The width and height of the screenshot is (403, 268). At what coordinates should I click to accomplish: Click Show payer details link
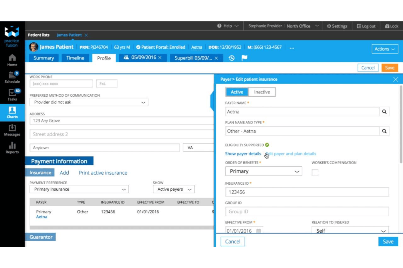[x=243, y=154]
